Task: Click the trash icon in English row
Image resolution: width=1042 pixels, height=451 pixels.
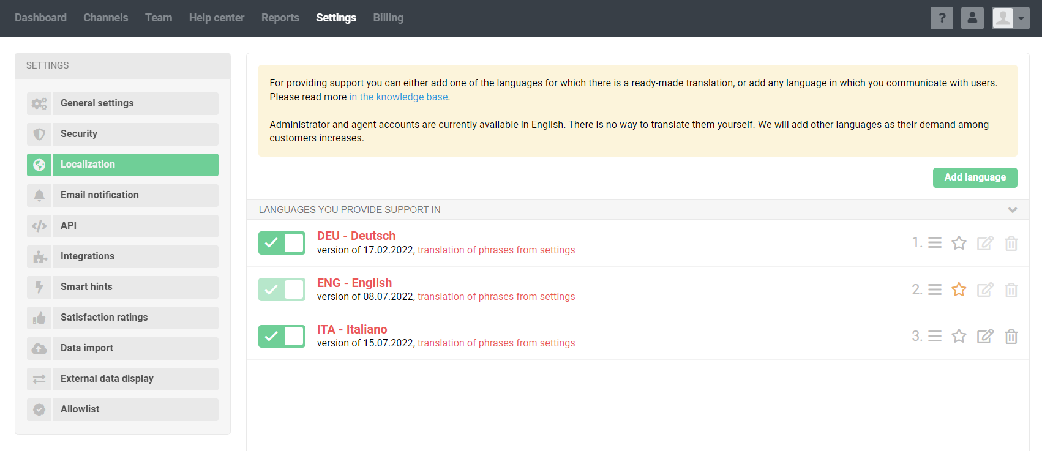Action: [1011, 289]
